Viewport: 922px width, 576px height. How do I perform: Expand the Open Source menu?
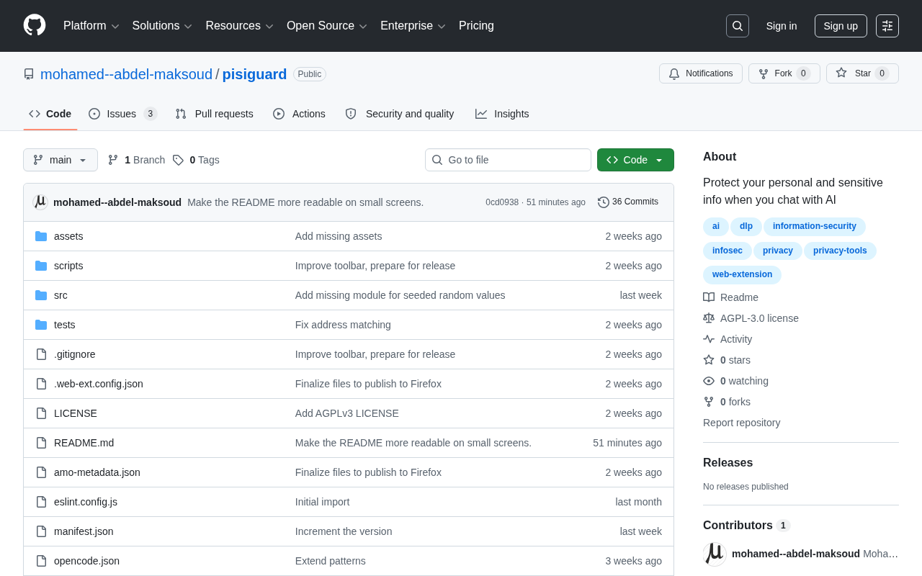[x=327, y=26]
